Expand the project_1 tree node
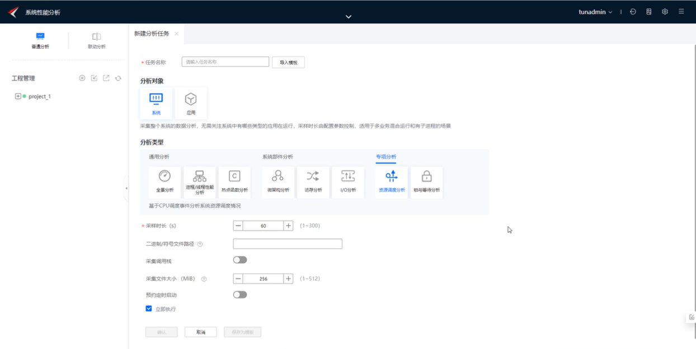696x349 pixels. (18, 96)
